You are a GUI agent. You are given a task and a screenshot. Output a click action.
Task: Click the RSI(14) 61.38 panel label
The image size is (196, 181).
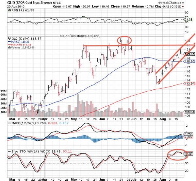point(23,10)
